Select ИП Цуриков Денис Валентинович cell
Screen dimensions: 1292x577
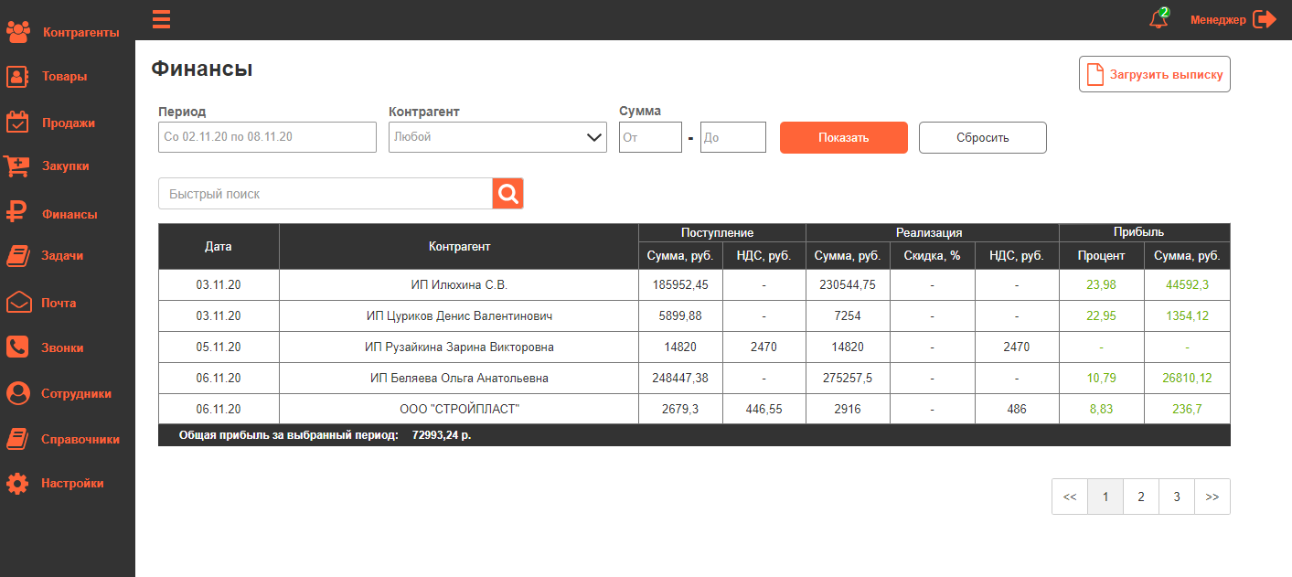point(459,315)
